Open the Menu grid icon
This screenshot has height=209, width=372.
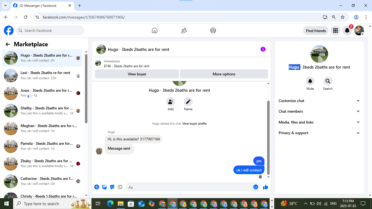(336, 30)
